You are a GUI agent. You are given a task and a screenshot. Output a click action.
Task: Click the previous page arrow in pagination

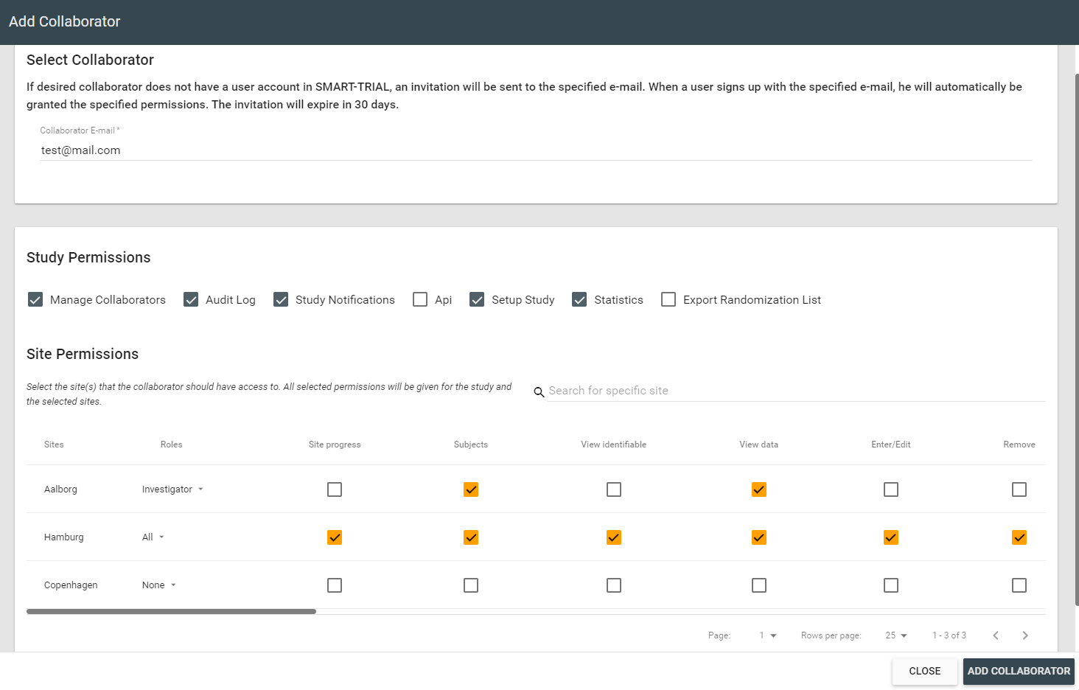pyautogui.click(x=996, y=635)
